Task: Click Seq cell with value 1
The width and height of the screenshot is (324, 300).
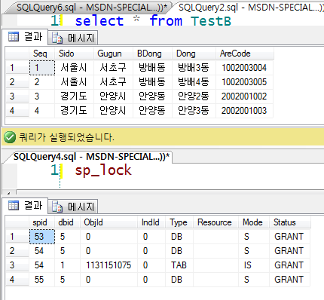Action: pos(42,68)
